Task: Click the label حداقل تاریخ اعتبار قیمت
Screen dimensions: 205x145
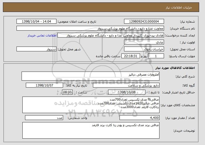Action: 178,92
